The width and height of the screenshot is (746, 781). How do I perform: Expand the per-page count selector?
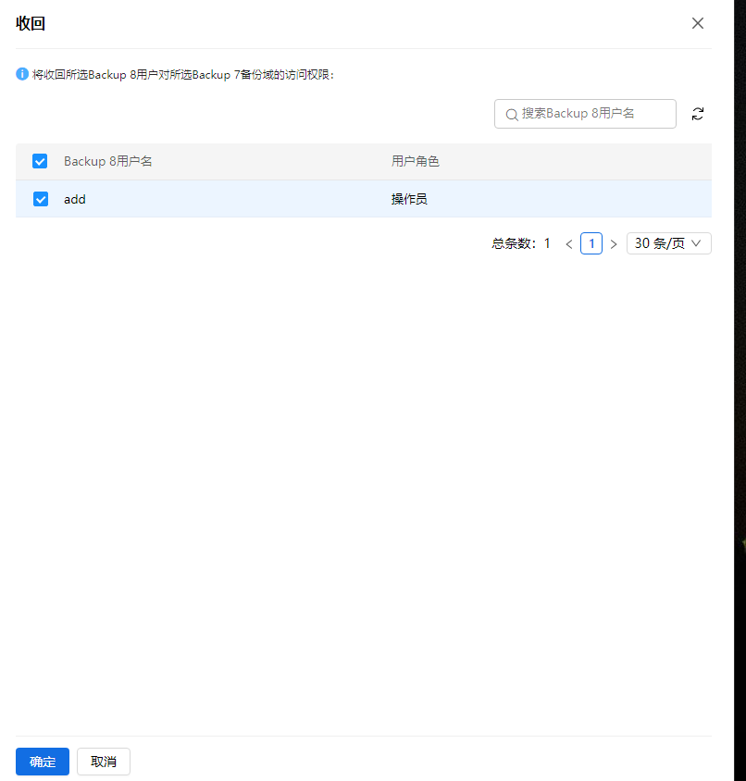668,242
